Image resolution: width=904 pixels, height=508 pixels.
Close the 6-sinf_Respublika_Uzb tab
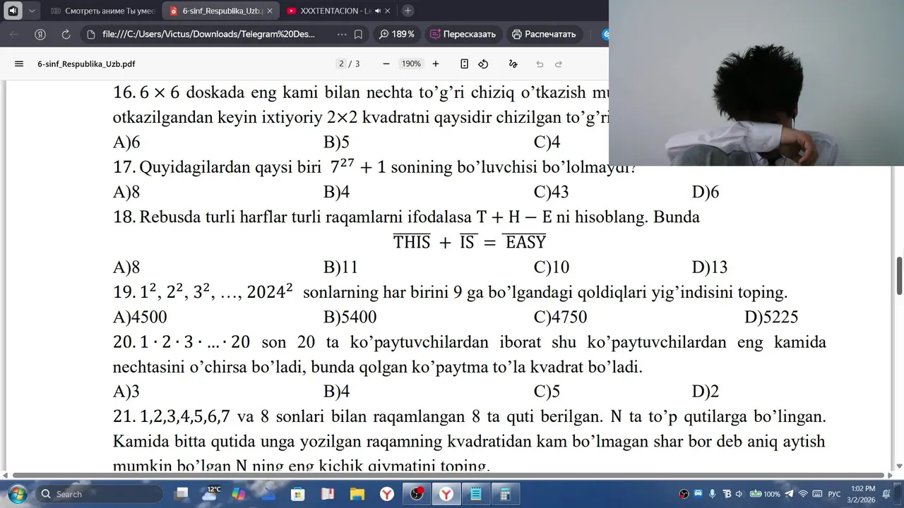tap(269, 11)
